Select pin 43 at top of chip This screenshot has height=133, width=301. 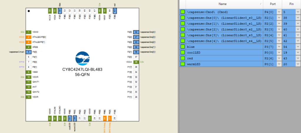(x=115, y=11)
